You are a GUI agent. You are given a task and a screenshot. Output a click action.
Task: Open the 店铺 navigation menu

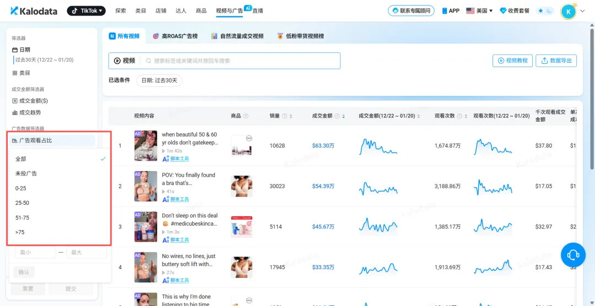(161, 11)
